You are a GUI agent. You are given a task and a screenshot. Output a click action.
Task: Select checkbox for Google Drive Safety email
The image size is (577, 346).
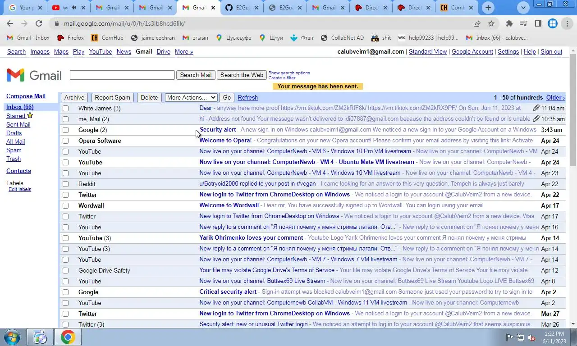click(x=66, y=270)
